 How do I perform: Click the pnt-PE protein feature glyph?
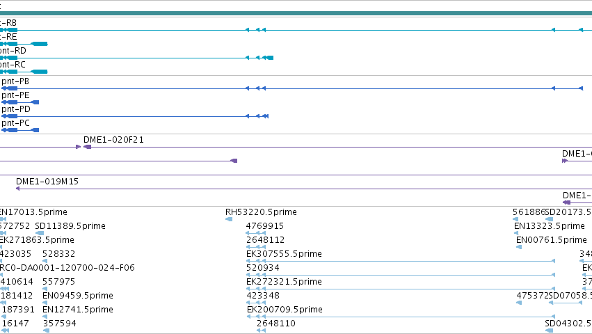(x=20, y=102)
